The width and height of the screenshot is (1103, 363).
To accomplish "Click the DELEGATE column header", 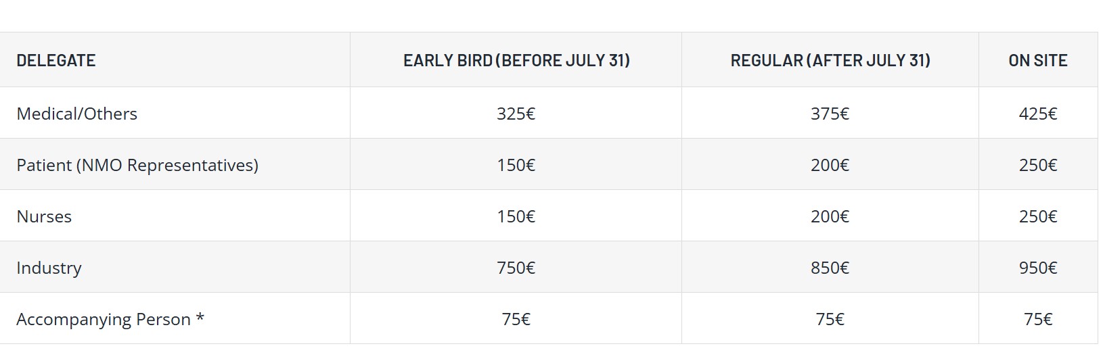I will coord(56,60).
